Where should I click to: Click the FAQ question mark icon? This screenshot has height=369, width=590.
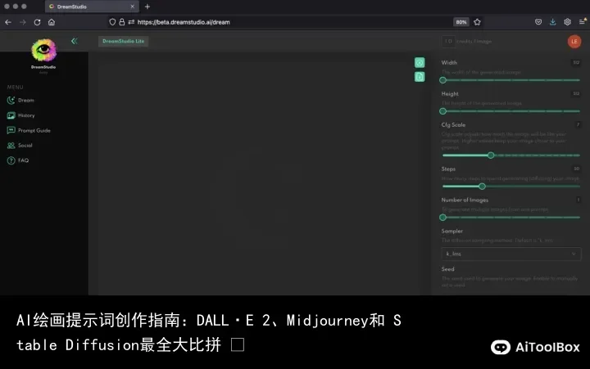click(x=11, y=160)
